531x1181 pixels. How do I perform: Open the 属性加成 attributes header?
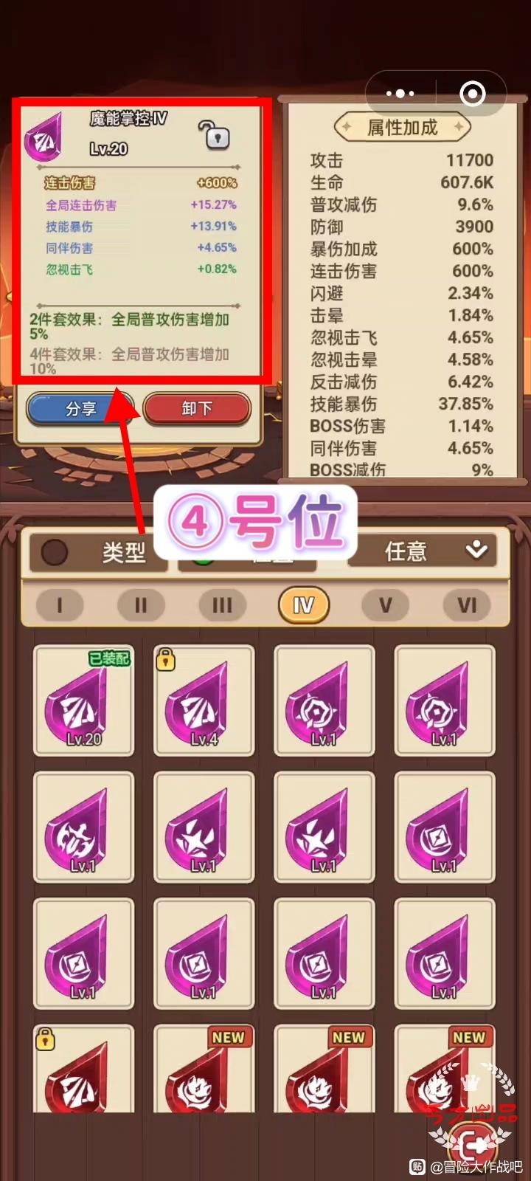tap(403, 127)
